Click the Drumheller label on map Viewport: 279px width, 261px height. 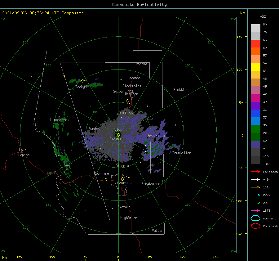[182, 153]
